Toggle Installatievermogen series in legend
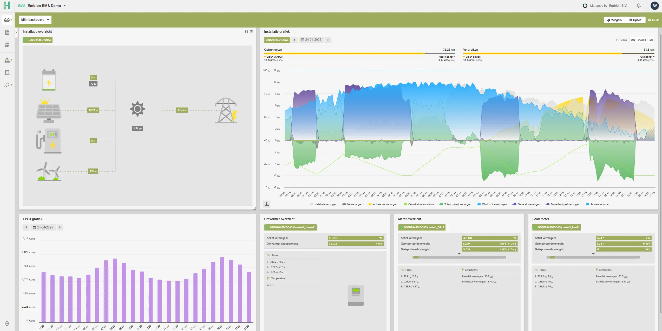662x331 pixels. (x=323, y=204)
